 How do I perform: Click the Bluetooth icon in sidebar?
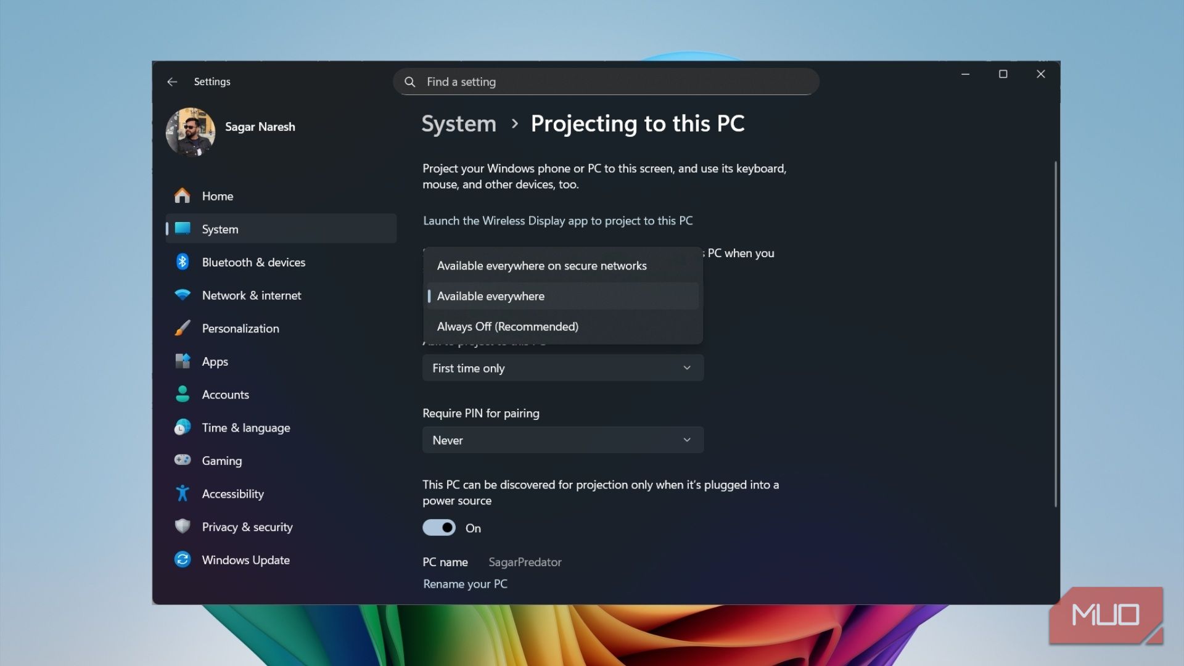(x=183, y=261)
